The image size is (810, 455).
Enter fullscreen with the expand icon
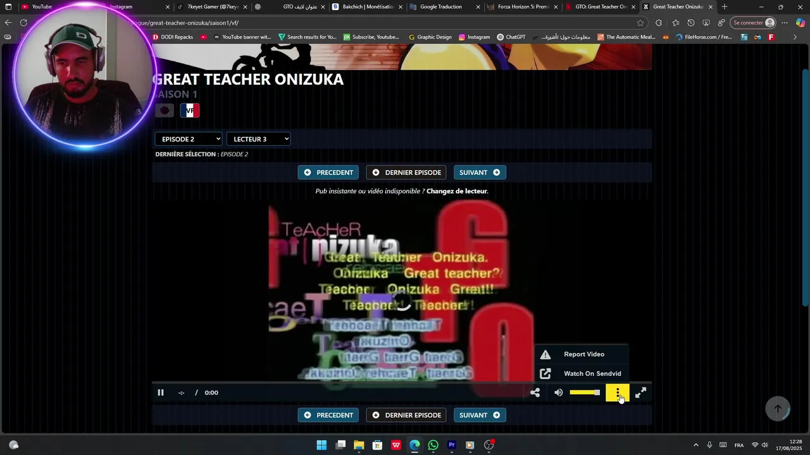640,392
